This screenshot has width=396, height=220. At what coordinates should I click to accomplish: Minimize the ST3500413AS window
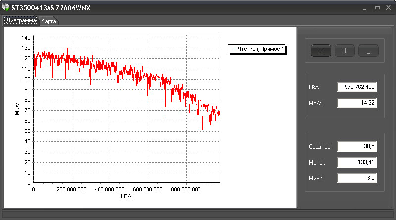(x=364, y=8)
